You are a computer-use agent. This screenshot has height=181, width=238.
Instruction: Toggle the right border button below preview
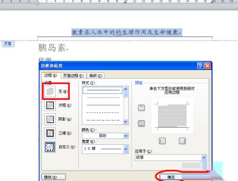[182, 141]
